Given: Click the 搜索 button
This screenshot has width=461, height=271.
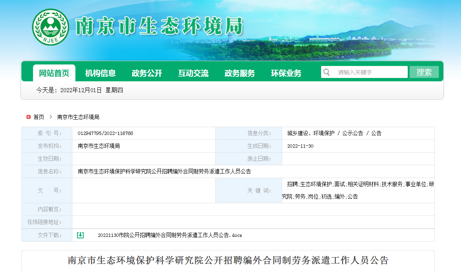Looking at the screenshot, I should click(x=424, y=72).
